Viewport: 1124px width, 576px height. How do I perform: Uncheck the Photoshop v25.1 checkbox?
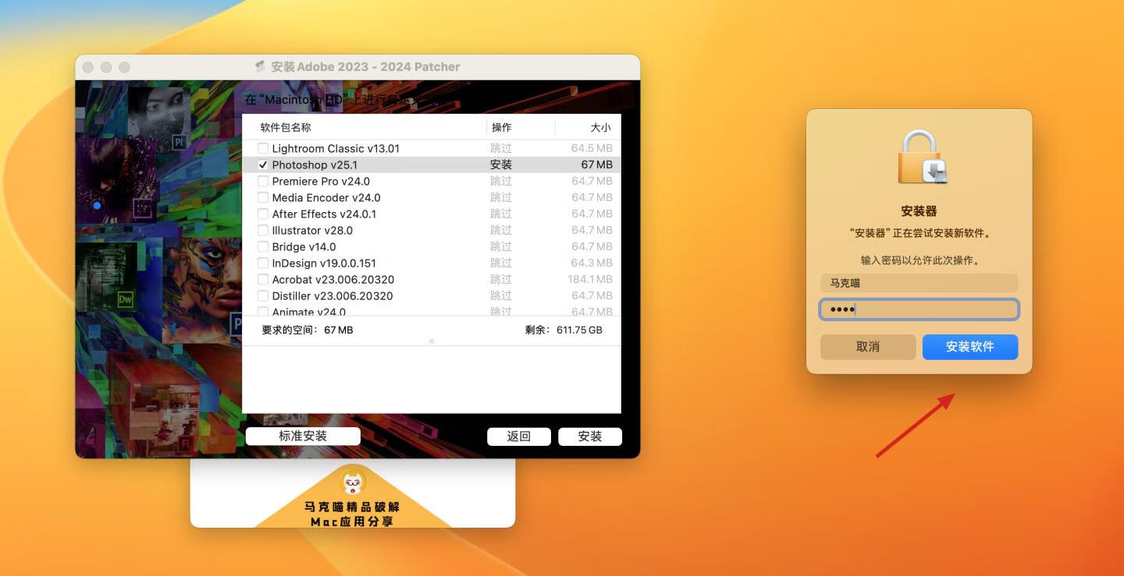(263, 164)
